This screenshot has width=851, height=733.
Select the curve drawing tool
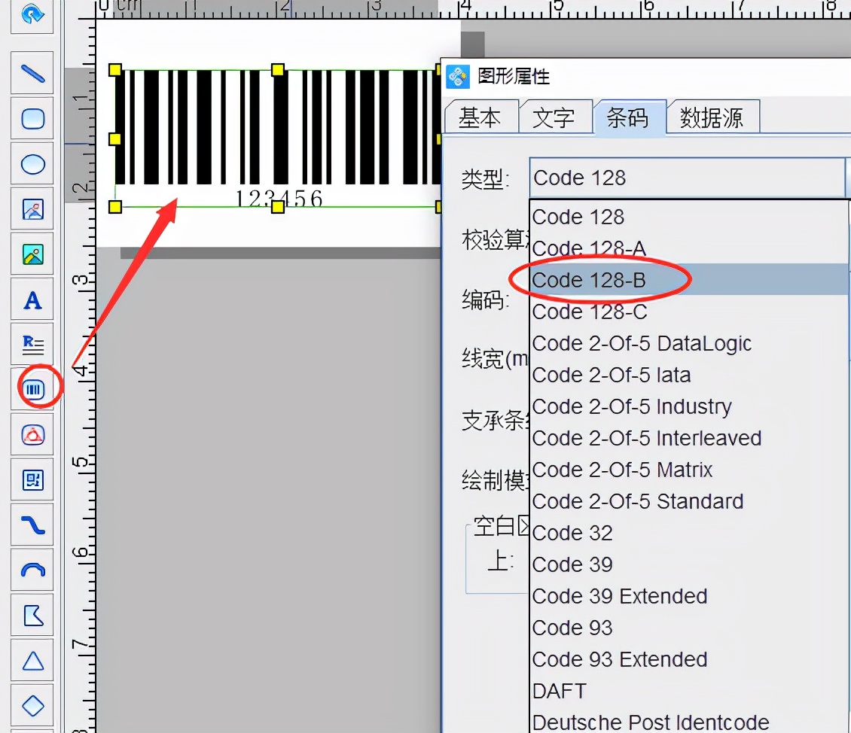pyautogui.click(x=32, y=525)
